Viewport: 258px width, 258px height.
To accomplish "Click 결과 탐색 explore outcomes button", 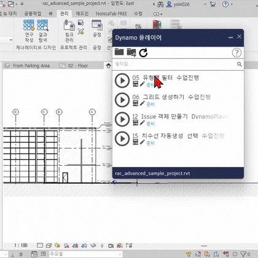I will (42, 31).
